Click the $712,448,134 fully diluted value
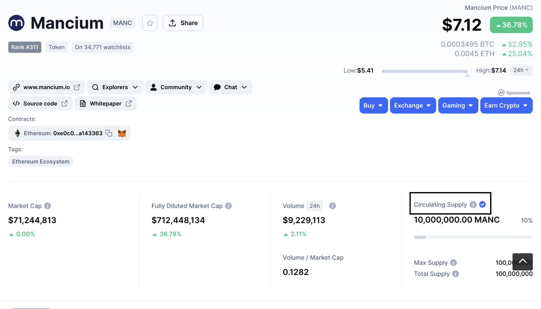541x309 pixels. (178, 220)
